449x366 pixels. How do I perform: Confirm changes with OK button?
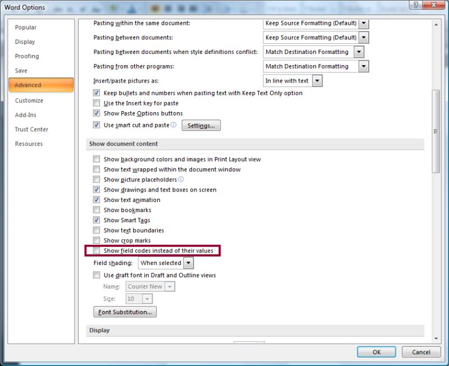pos(376,352)
